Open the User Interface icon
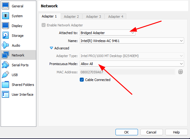This screenshot has width=190, height=139. (x=6, y=94)
